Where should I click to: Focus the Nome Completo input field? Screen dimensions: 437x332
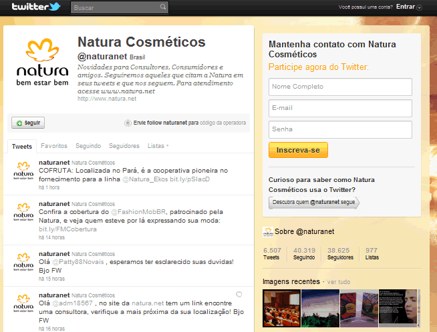340,87
